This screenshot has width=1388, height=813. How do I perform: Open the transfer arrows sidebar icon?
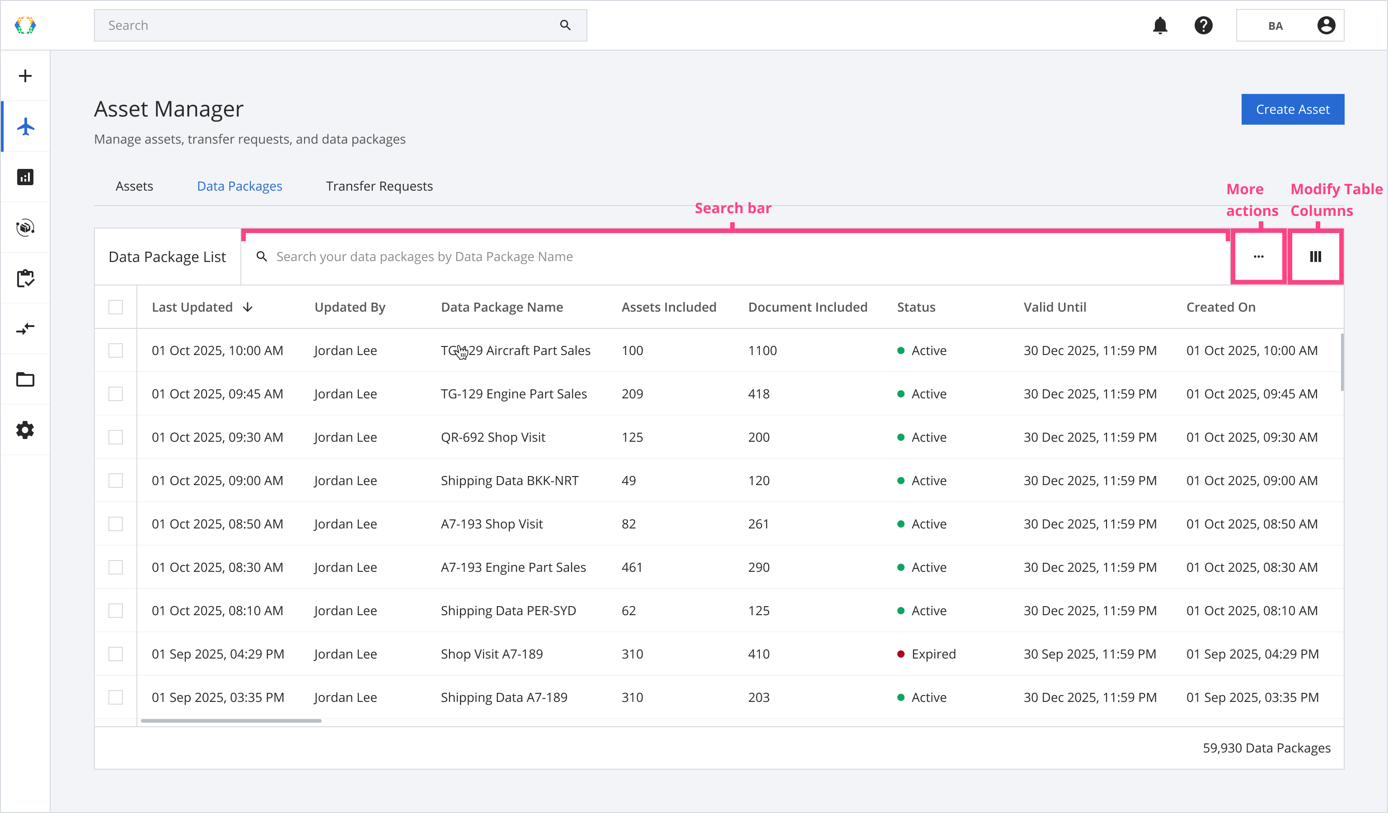point(25,329)
